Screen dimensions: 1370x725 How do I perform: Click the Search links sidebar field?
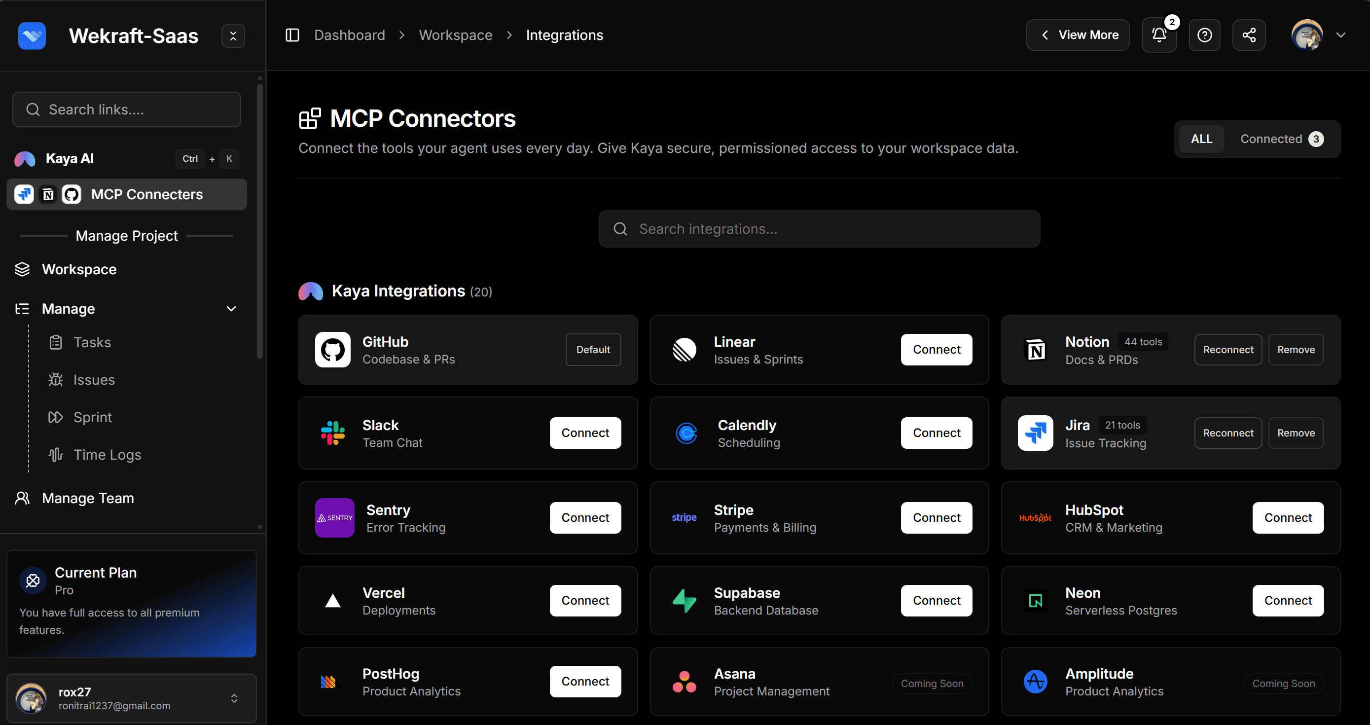(x=127, y=109)
